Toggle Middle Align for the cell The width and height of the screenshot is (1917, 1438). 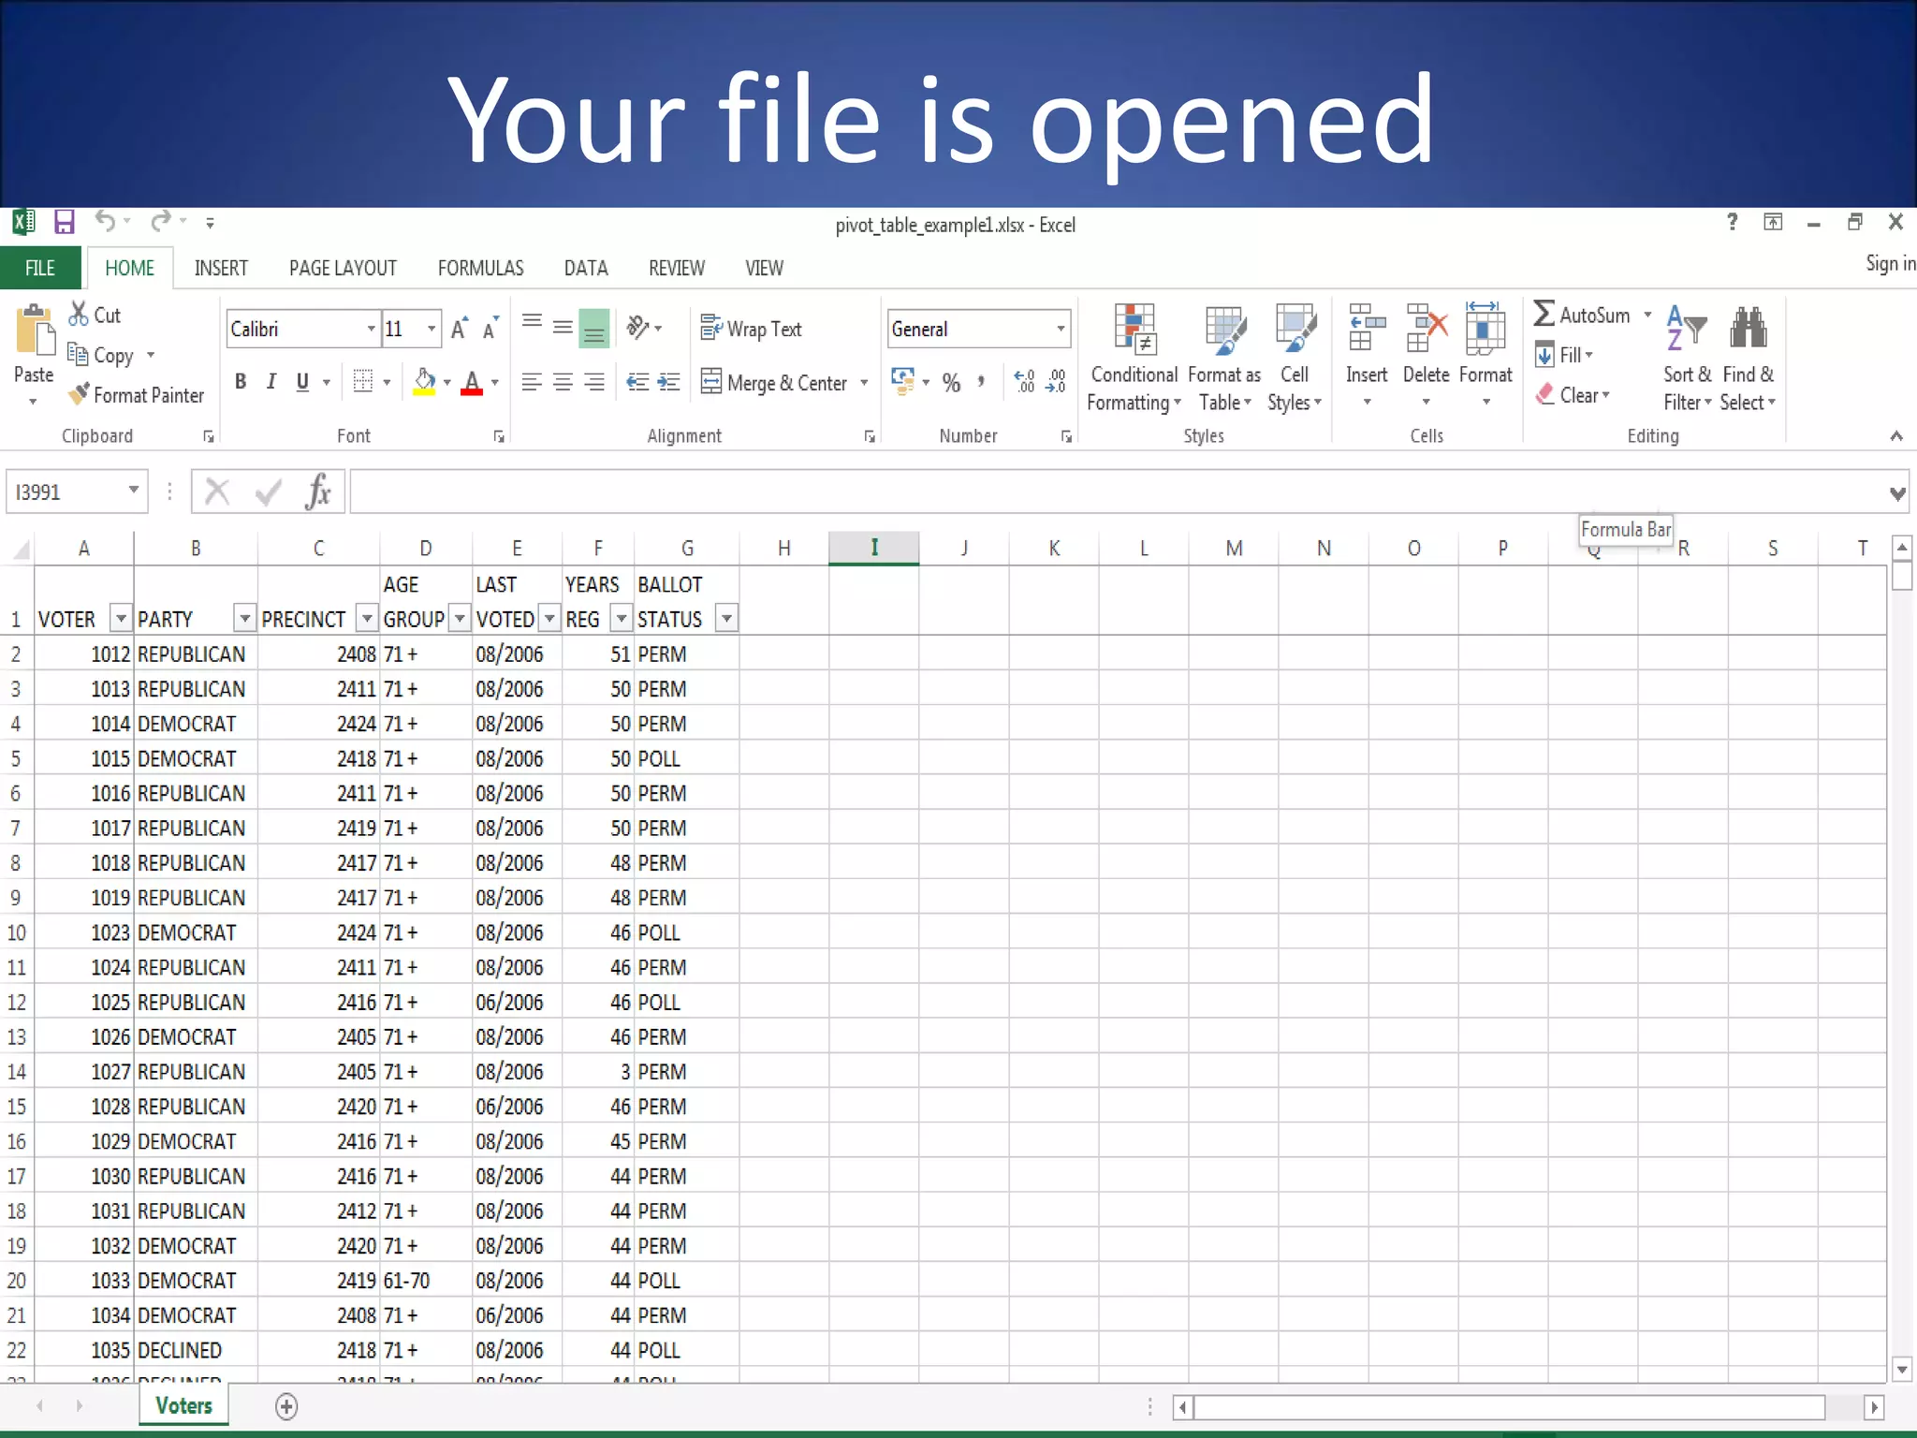(x=563, y=328)
